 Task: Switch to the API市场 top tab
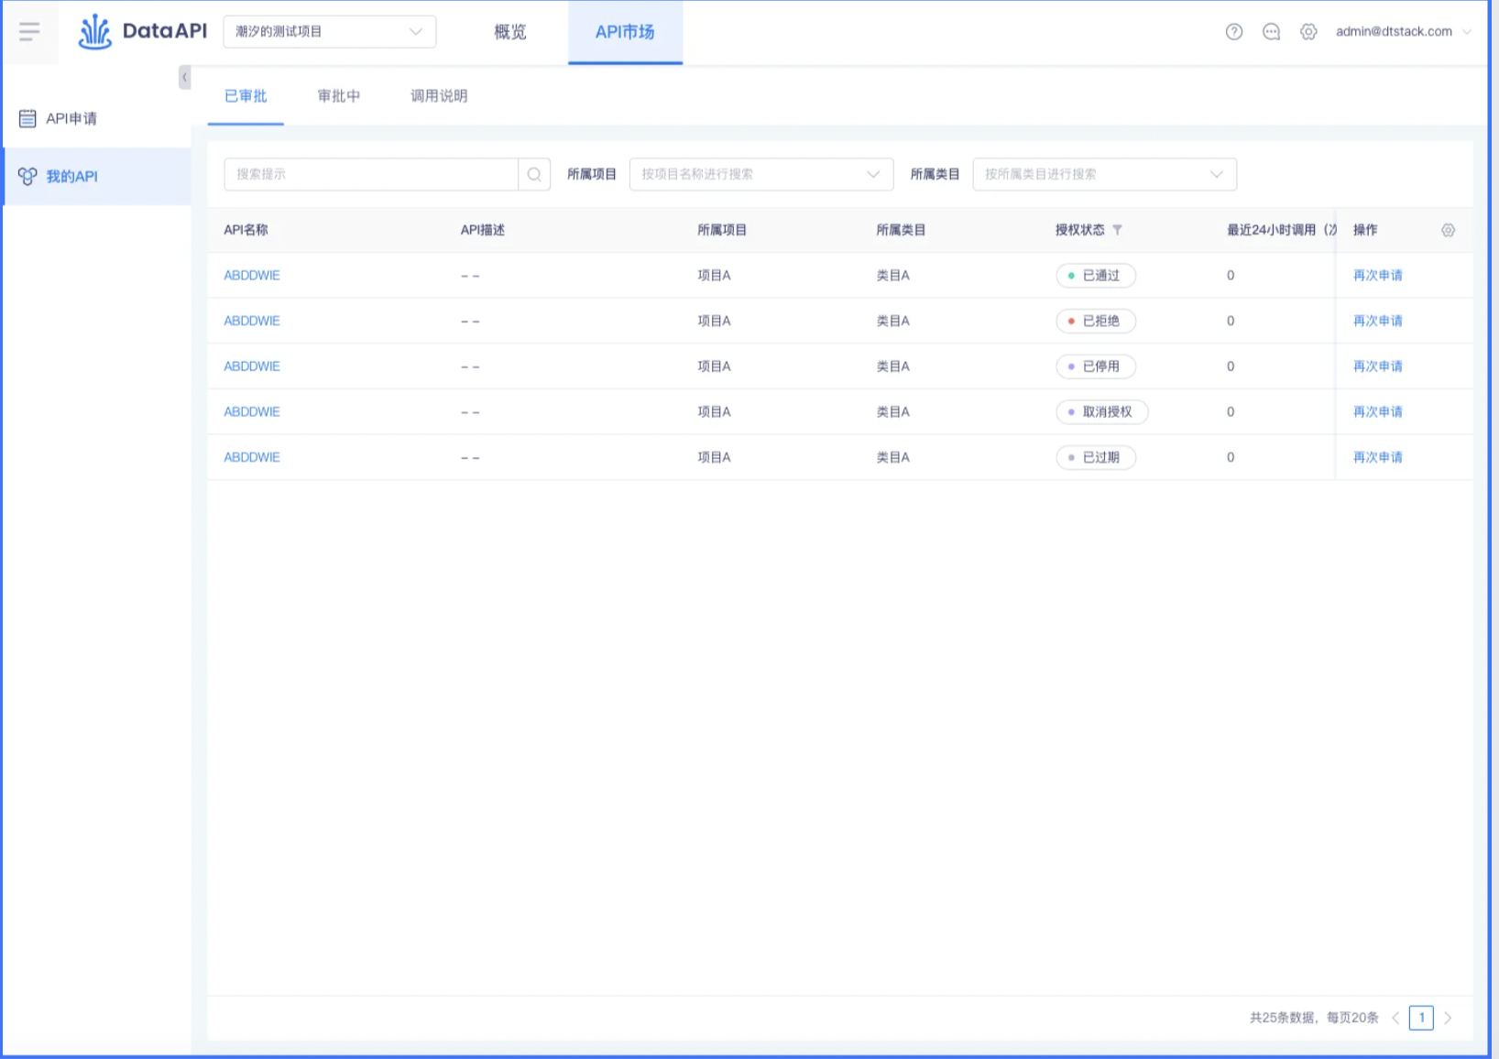[625, 32]
